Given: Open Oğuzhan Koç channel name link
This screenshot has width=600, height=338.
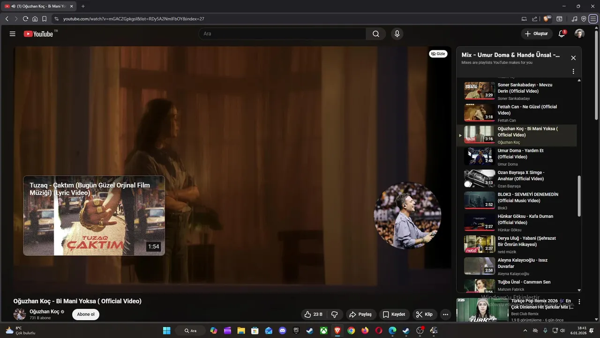Looking at the screenshot, I should pos(45,312).
